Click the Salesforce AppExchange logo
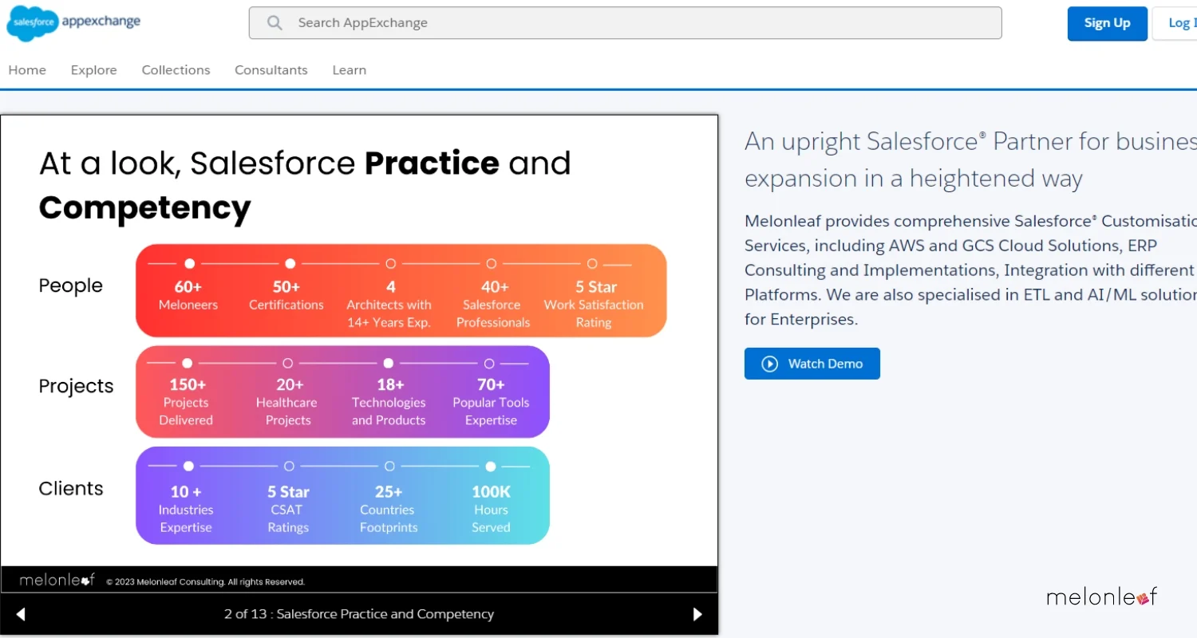 (73, 22)
